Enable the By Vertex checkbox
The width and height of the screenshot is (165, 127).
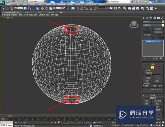click(145, 70)
